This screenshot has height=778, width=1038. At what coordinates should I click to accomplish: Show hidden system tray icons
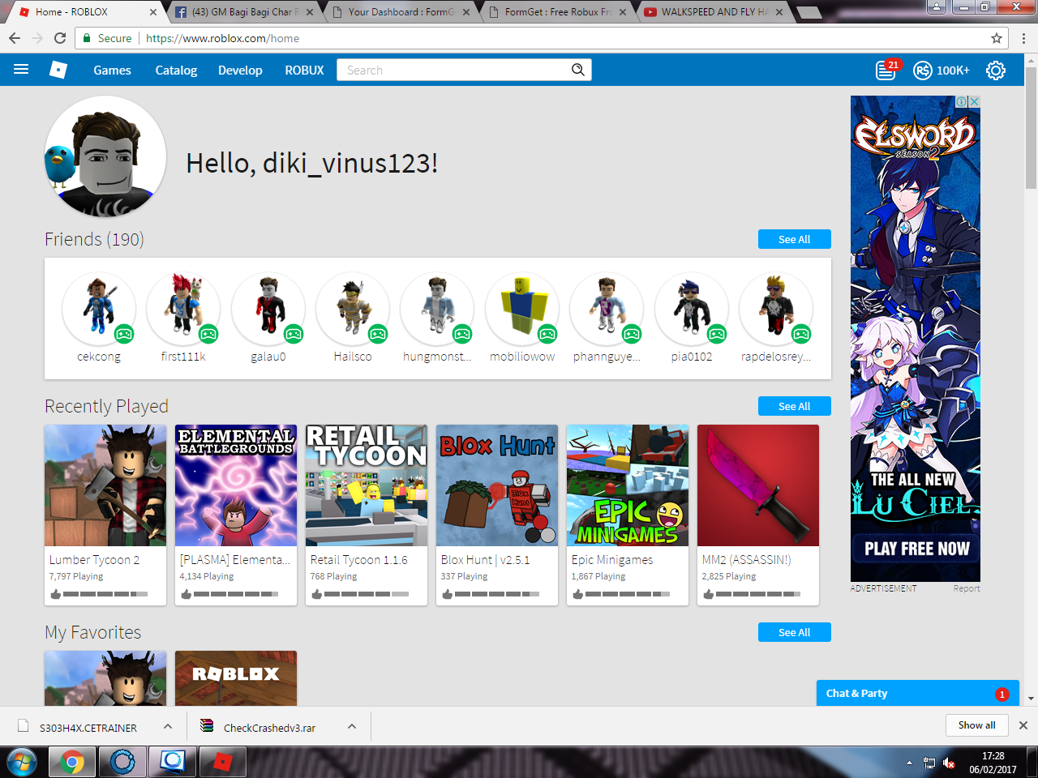click(909, 763)
